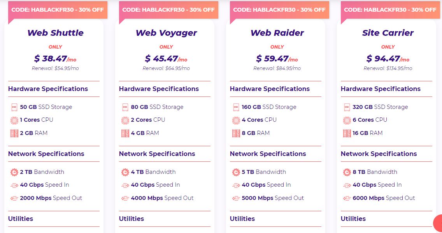This screenshot has width=442, height=233.
Task: Click the Speed In icon under Web Shuttle
Action: [x=14, y=185]
